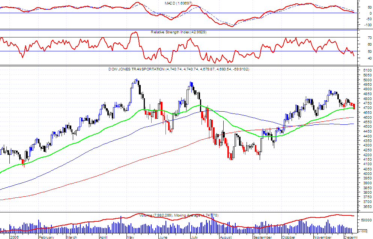373x239 pixels.
Task: Click the 4300 value on the price axis
Action: point(367,145)
